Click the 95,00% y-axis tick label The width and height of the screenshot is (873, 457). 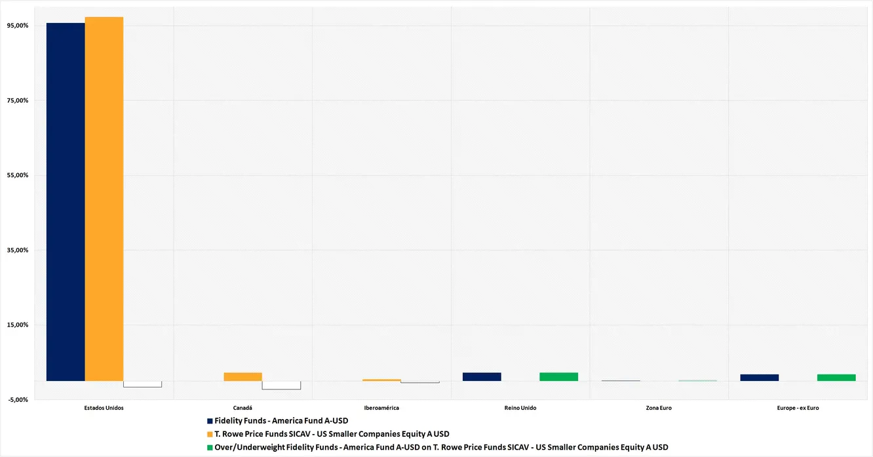click(18, 26)
